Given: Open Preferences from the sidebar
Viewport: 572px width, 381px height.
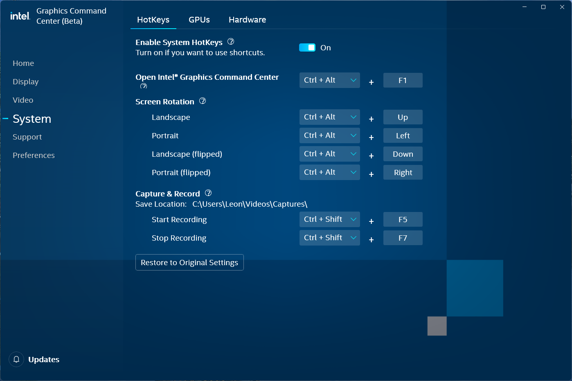Looking at the screenshot, I should (x=34, y=155).
